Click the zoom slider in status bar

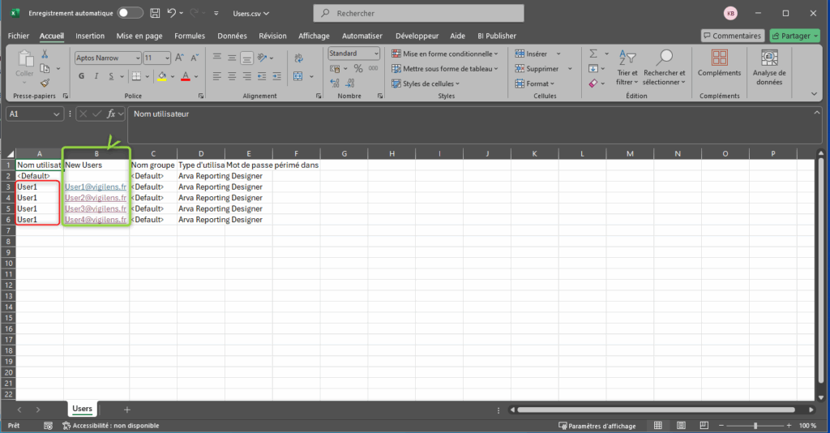point(755,426)
